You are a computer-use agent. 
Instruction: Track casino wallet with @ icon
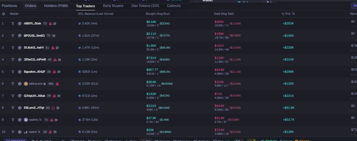pos(20,120)
